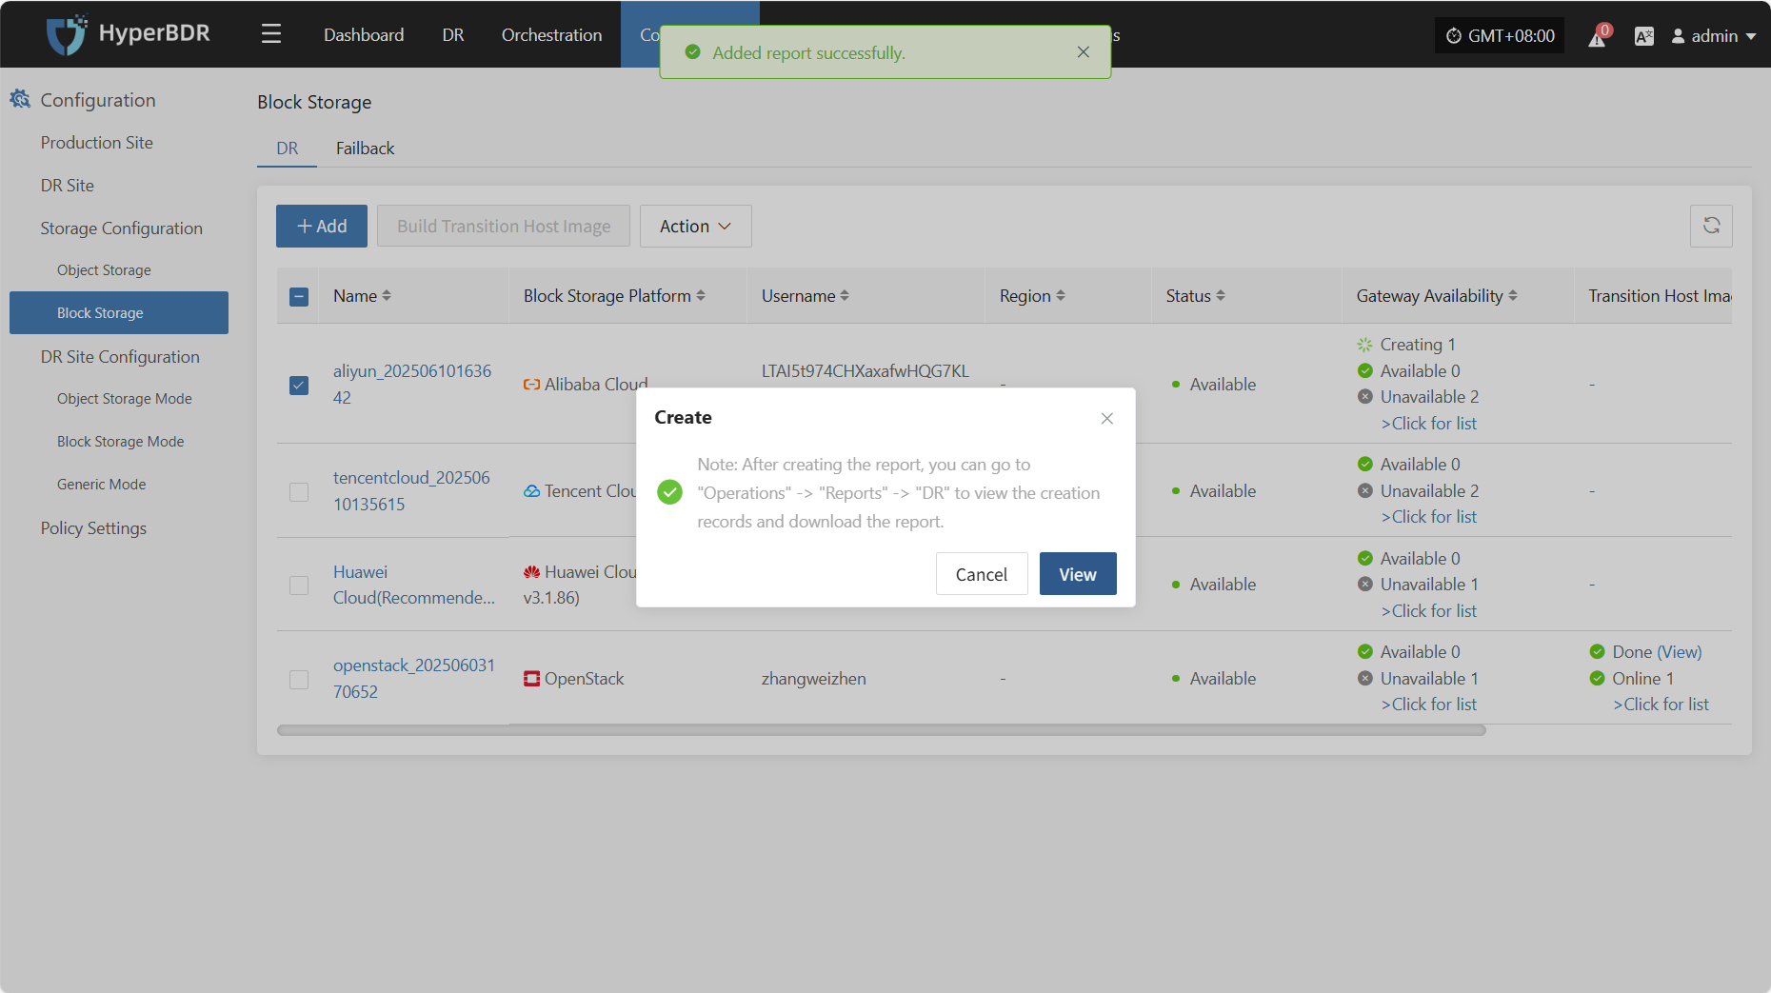Click the OpenStack platform icon
Screen dimensions: 1771x993
(x=531, y=679)
